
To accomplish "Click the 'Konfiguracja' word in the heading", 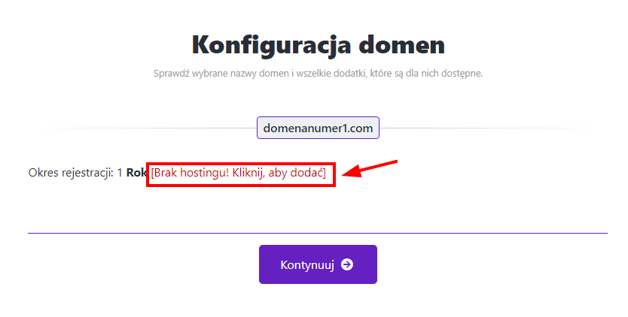I will (272, 45).
